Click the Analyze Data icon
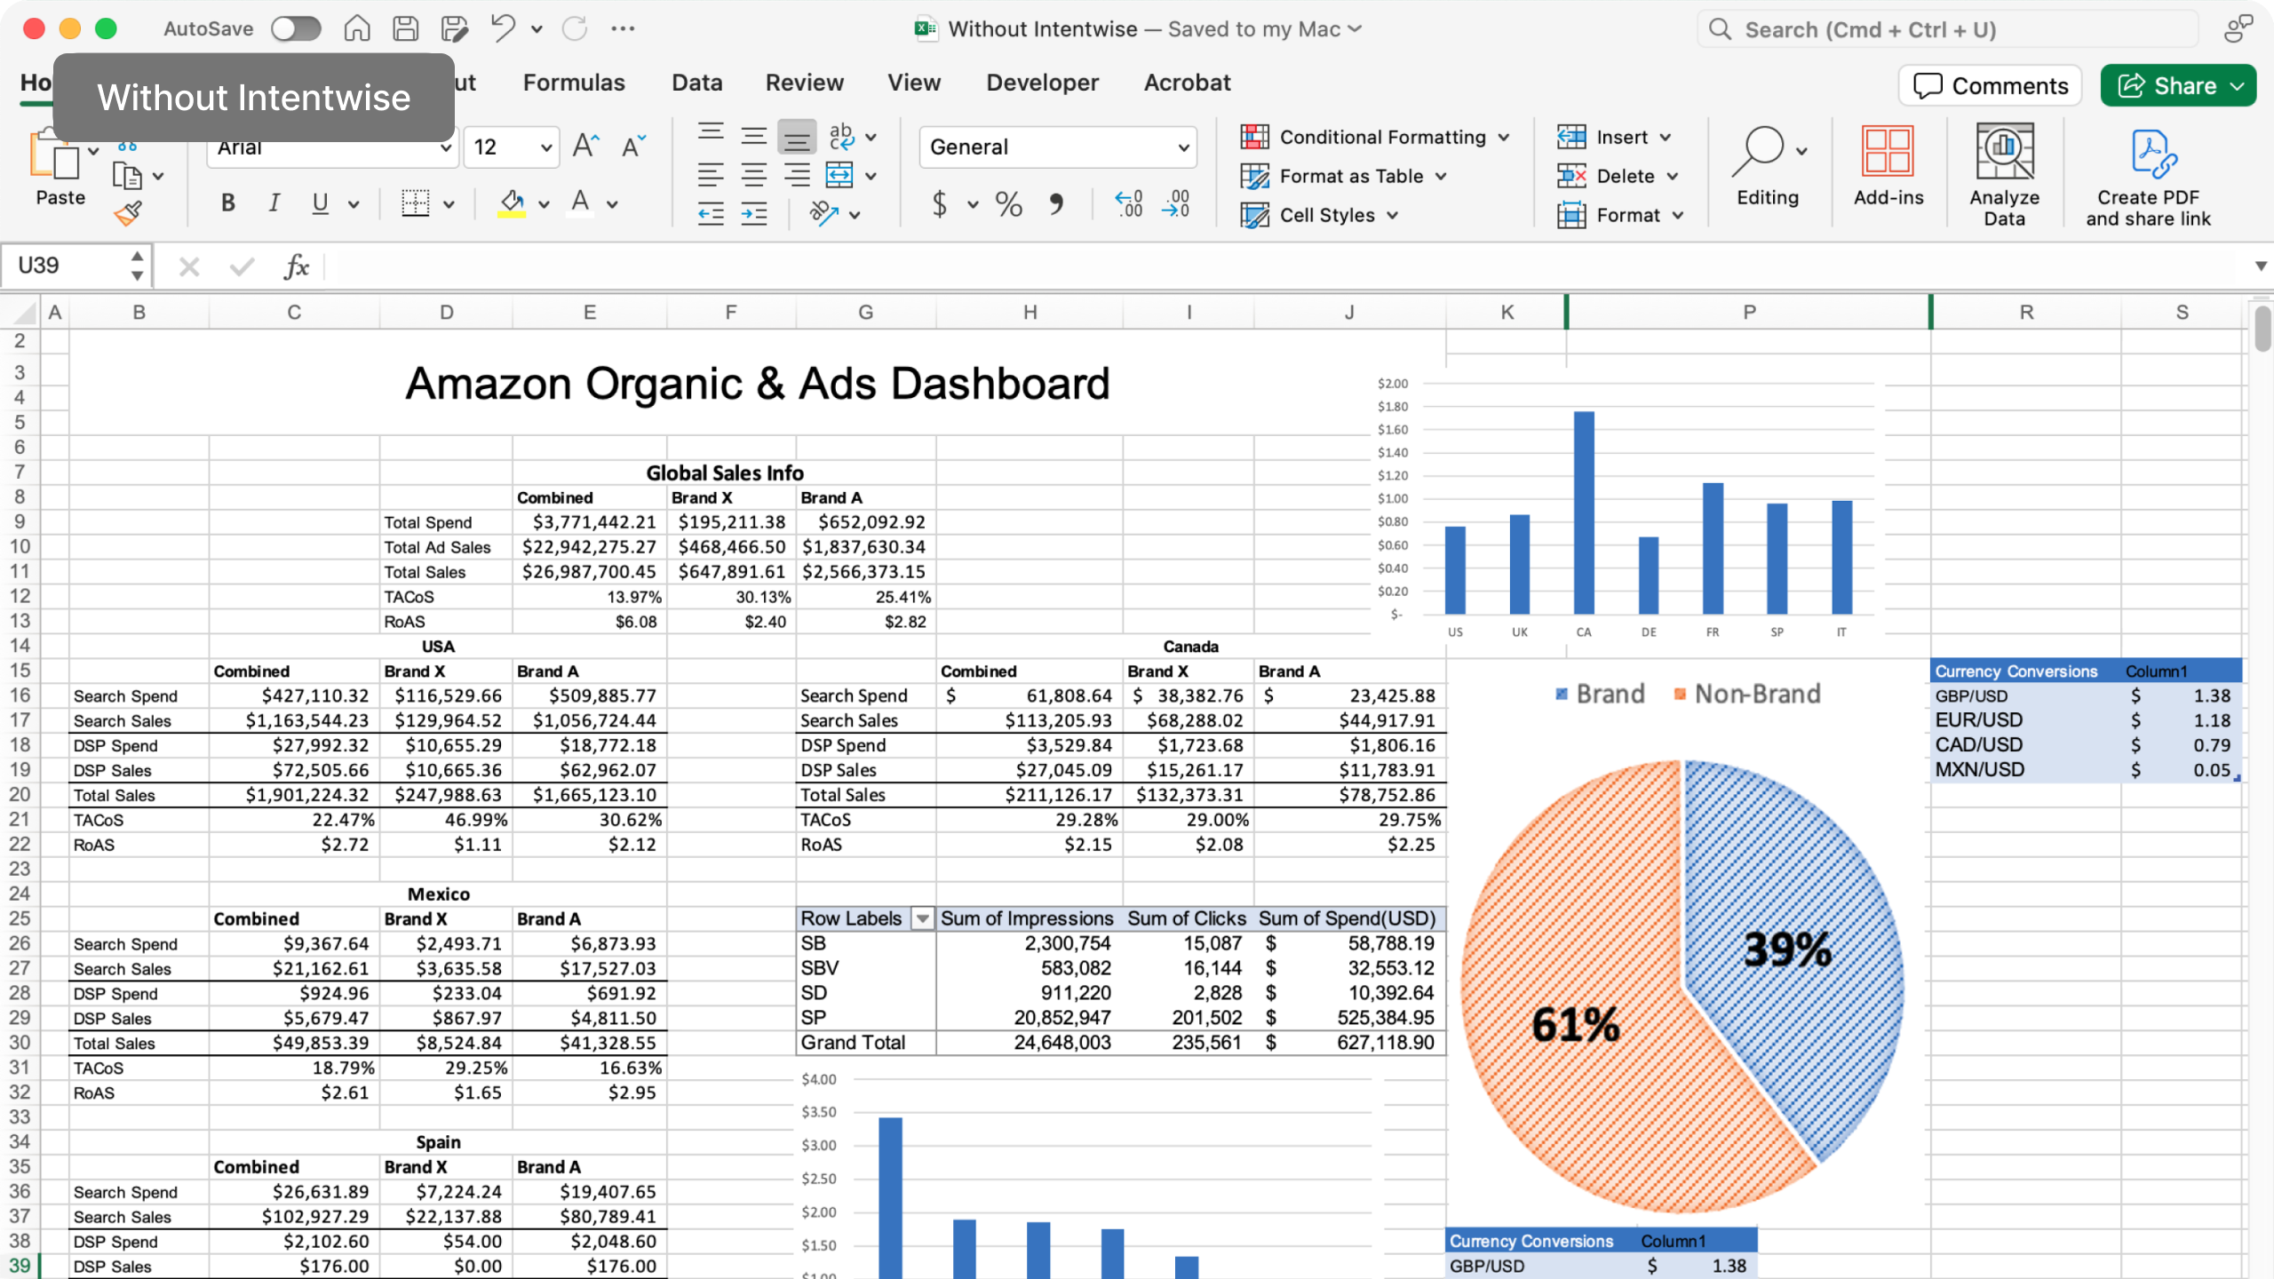The image size is (2274, 1279). click(2004, 175)
